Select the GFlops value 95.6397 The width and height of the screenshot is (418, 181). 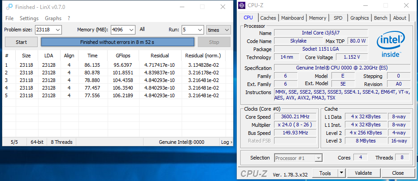[x=124, y=65]
